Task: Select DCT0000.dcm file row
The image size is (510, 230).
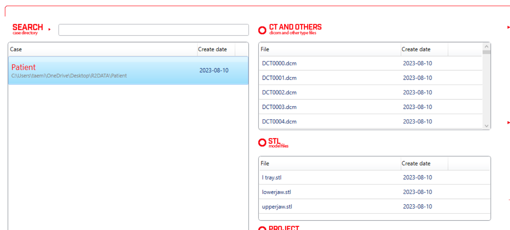Action: pyautogui.click(x=371, y=63)
